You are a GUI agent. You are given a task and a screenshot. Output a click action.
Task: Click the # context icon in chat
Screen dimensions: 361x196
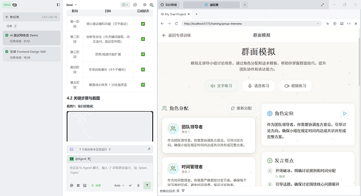[78, 186]
